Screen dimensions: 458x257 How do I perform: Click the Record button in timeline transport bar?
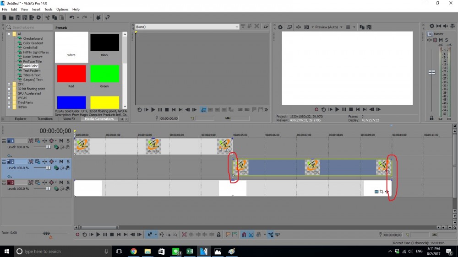(x=77, y=235)
